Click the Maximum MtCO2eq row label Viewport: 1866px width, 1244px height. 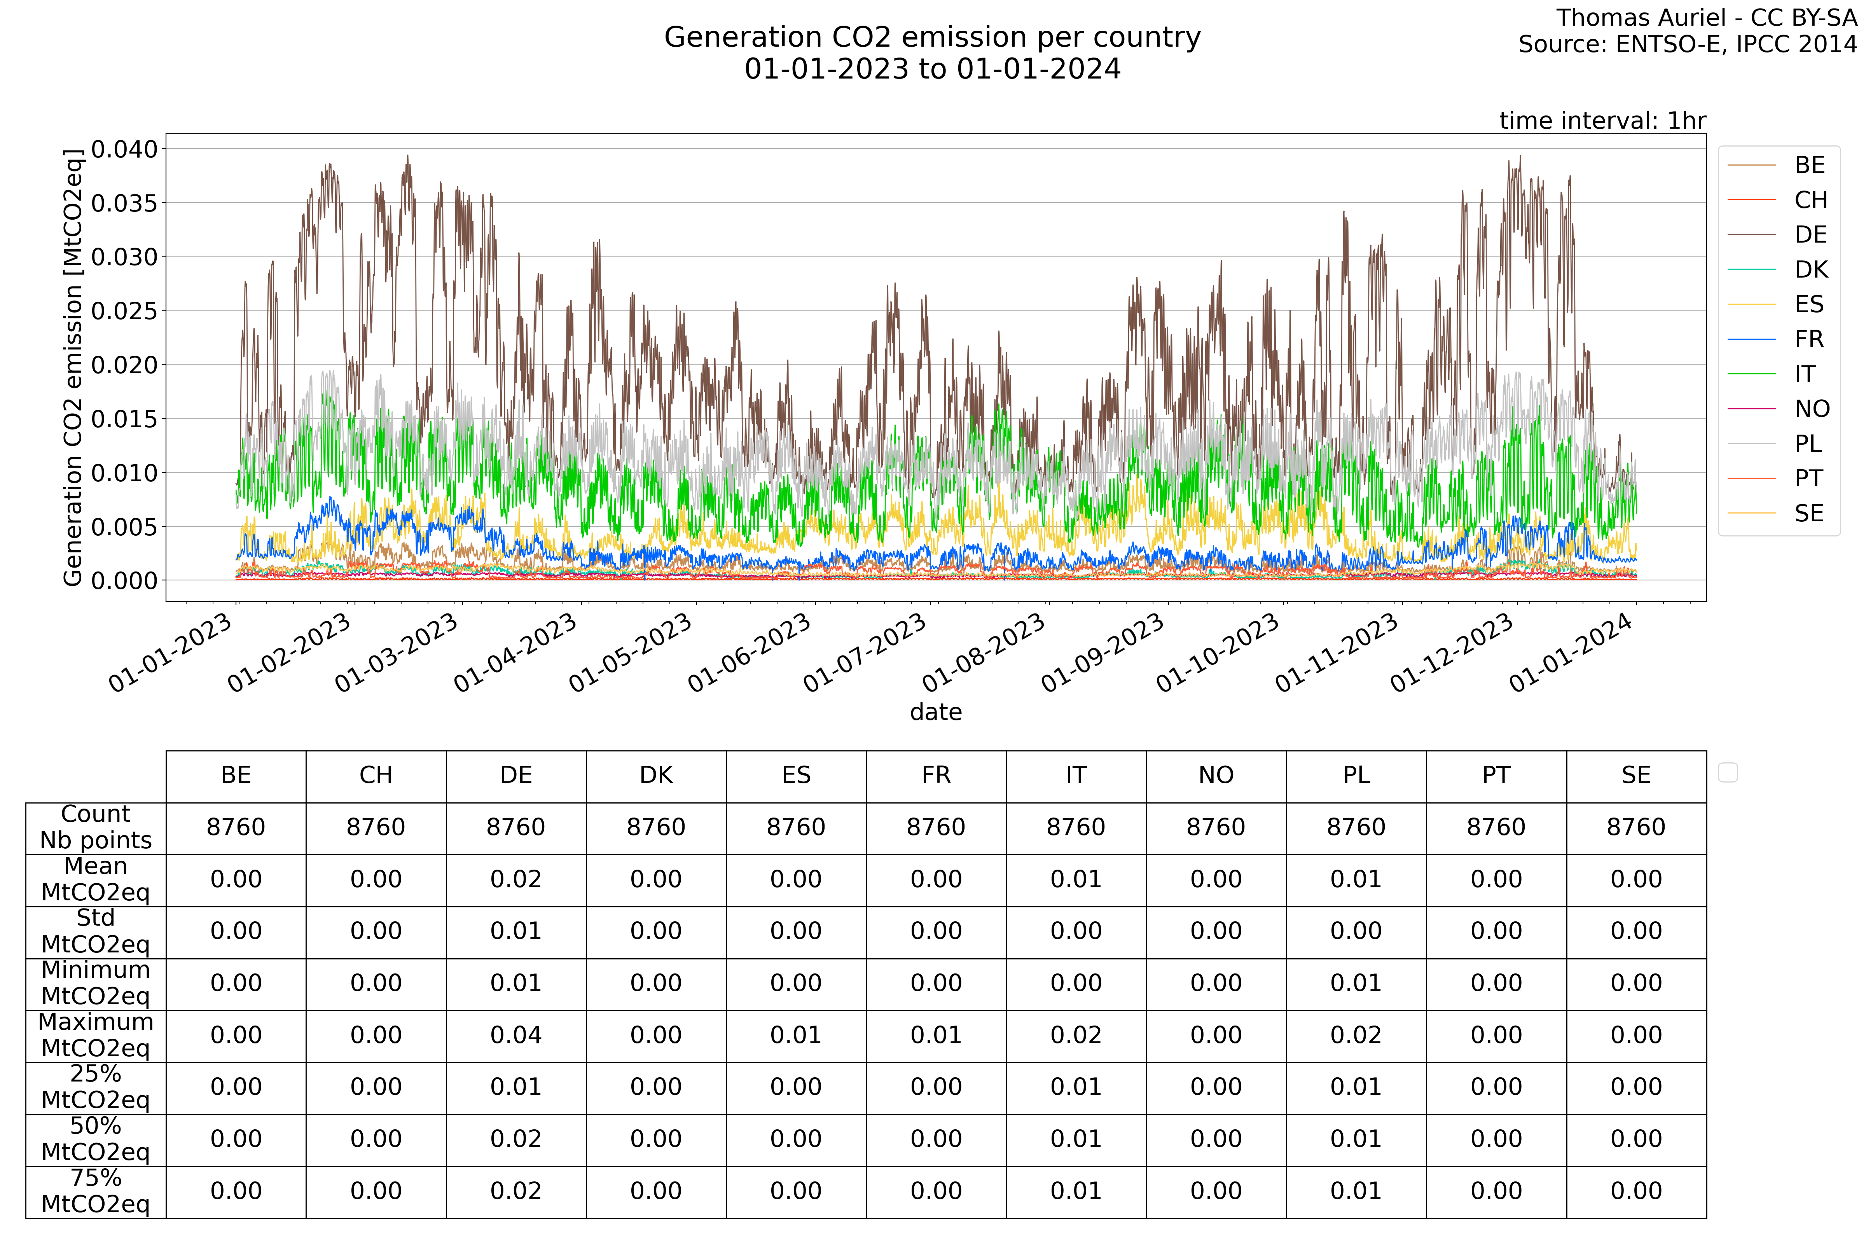point(95,1034)
